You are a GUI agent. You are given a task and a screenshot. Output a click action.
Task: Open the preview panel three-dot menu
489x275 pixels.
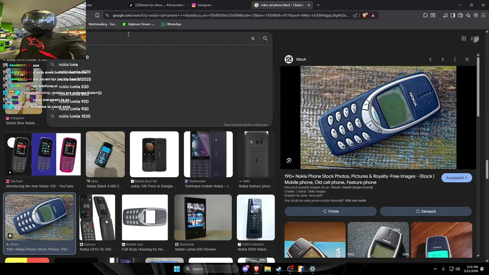click(x=455, y=59)
